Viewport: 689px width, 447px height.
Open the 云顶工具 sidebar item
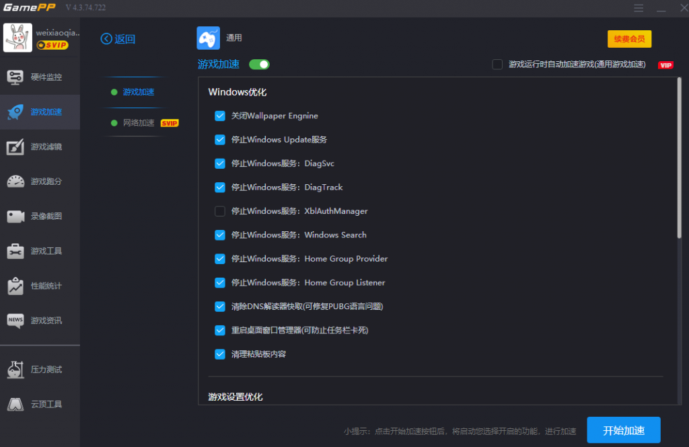coord(40,404)
